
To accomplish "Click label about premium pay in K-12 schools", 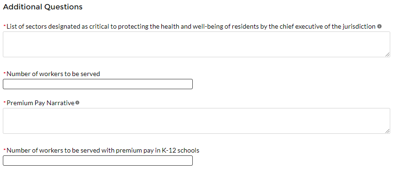I will (103, 150).
